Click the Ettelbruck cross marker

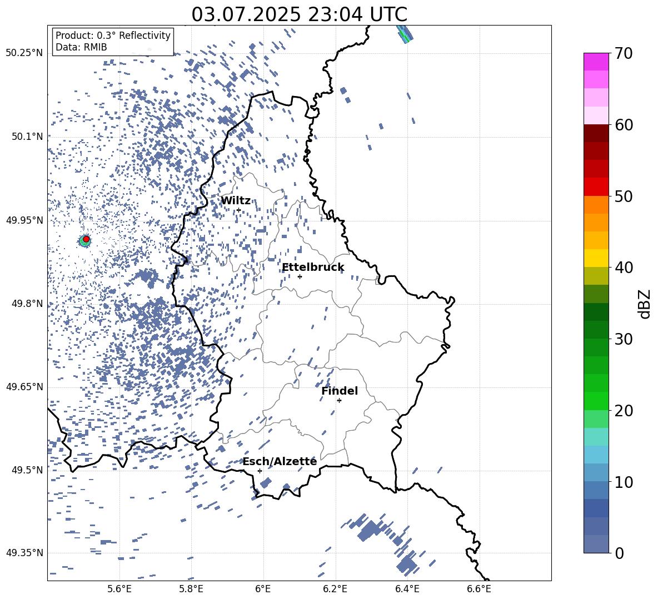[300, 276]
